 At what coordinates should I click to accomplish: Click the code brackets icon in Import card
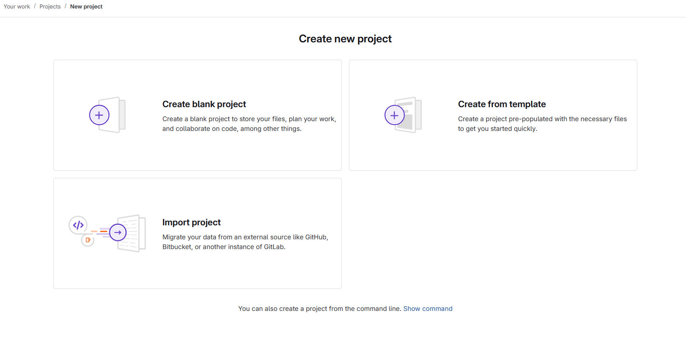pyautogui.click(x=78, y=225)
